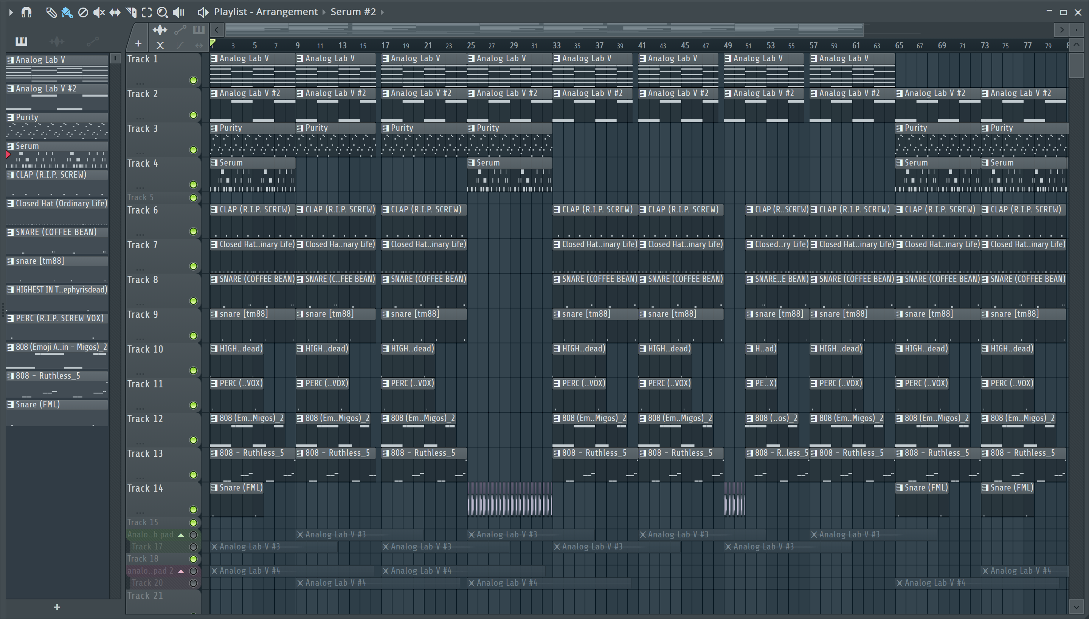Collapse the Analo..b pad group triangle
This screenshot has height=619, width=1089.
[181, 535]
